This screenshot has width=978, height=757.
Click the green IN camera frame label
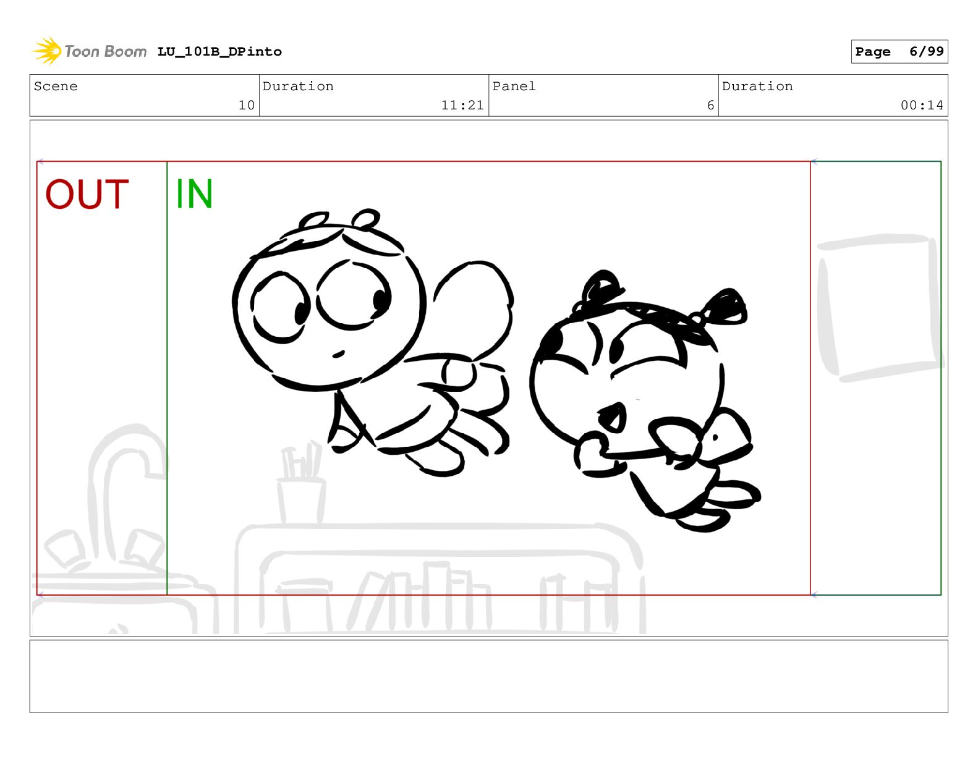(194, 194)
